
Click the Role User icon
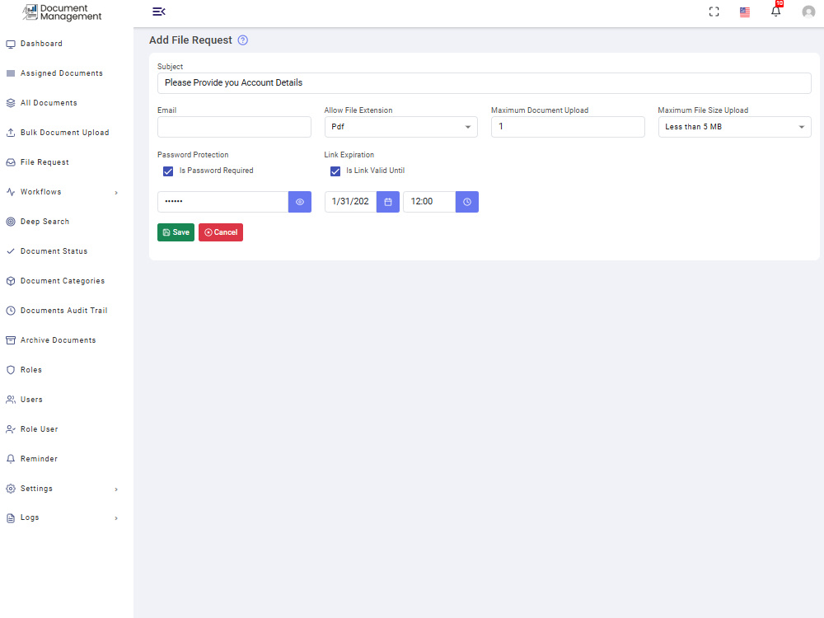tap(11, 429)
